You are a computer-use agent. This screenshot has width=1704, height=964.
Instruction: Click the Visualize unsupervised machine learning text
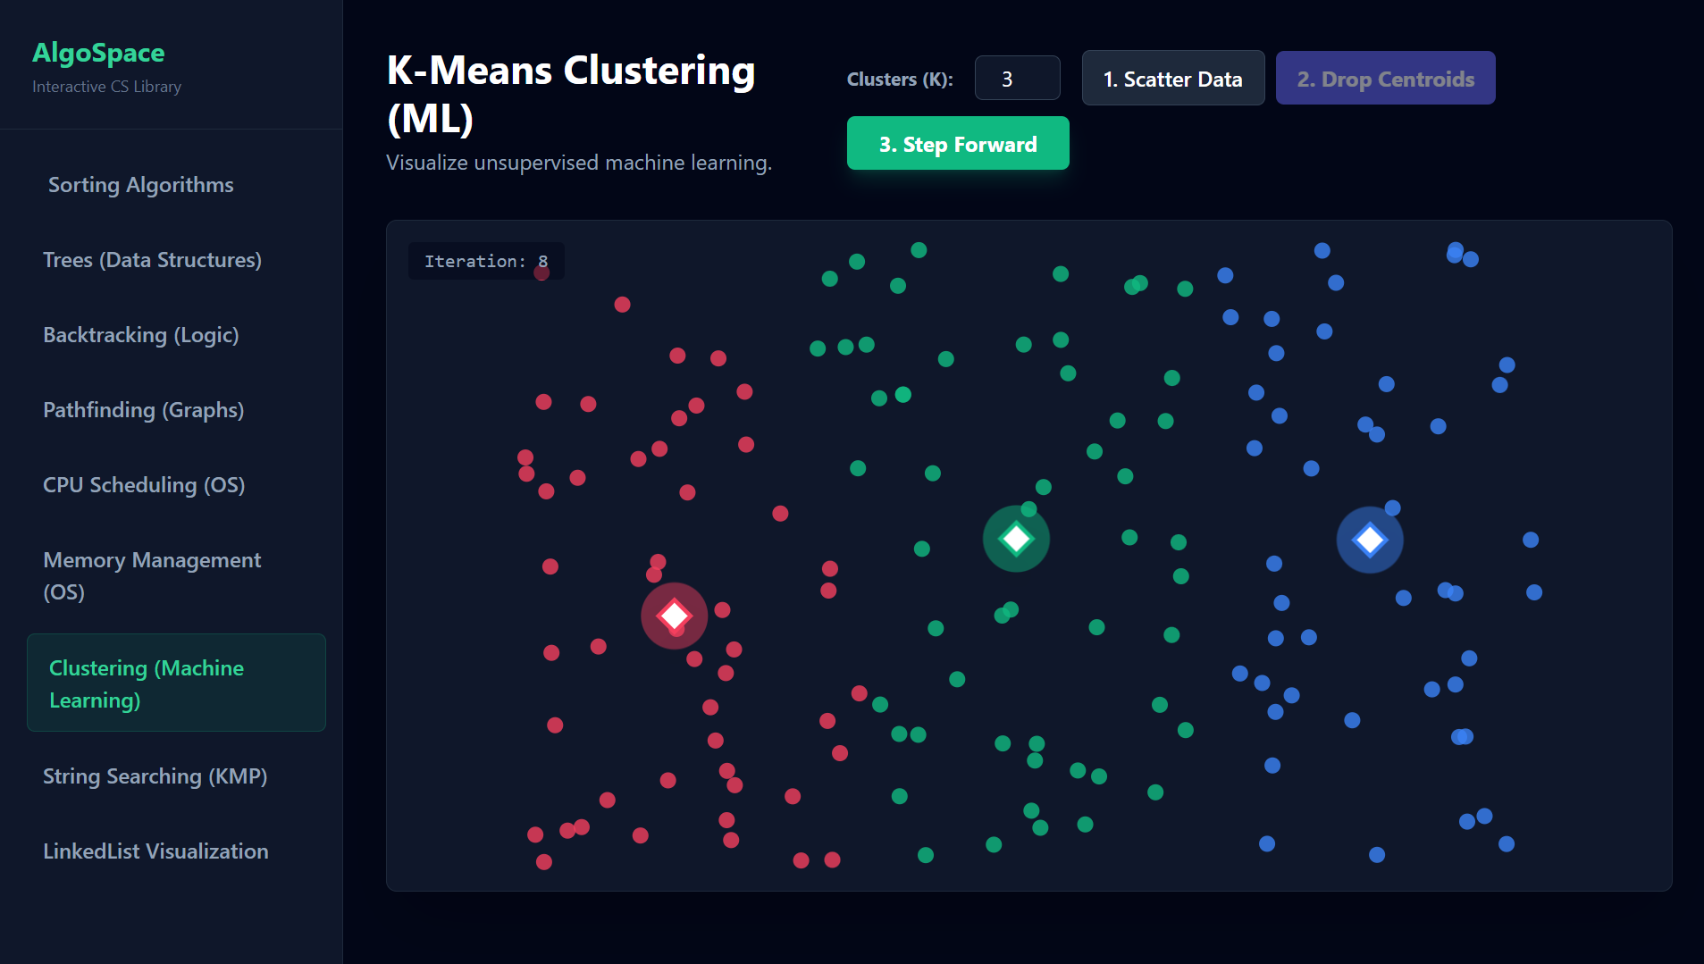[x=579, y=163]
